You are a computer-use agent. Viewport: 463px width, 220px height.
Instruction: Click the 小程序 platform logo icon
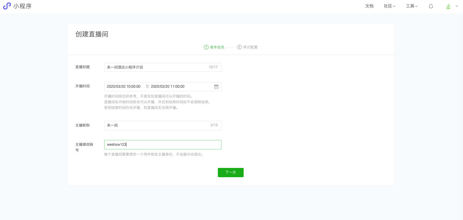7,6
